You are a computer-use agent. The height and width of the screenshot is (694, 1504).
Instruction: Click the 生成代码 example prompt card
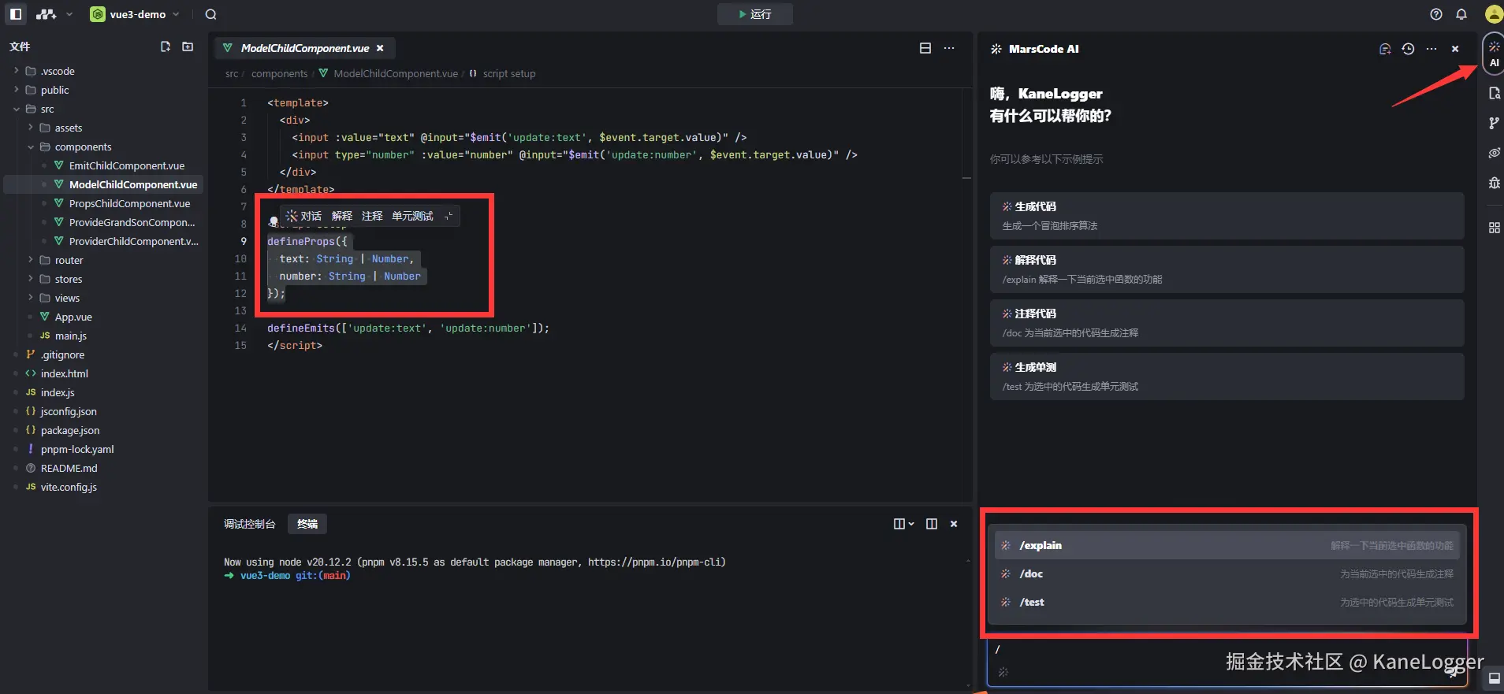pos(1227,216)
